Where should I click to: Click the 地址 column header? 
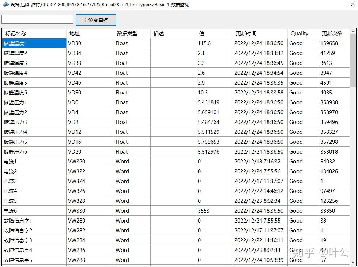tap(74, 33)
